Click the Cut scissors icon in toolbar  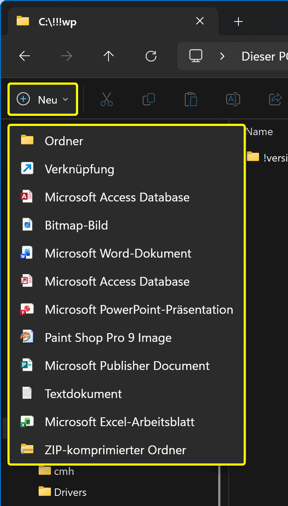pos(107,100)
